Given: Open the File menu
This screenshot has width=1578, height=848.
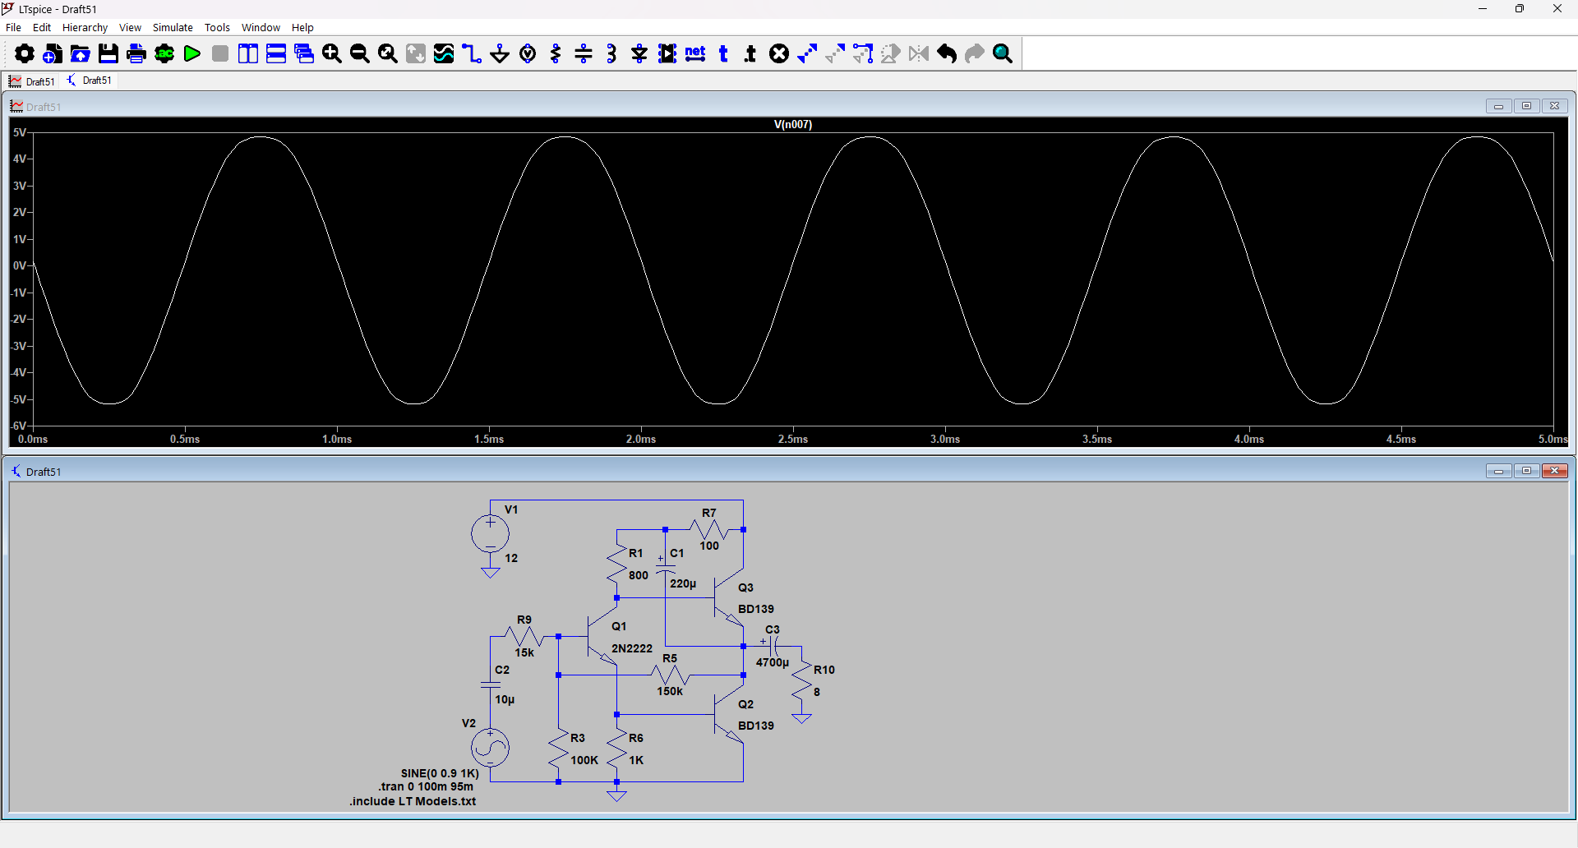Looking at the screenshot, I should click(x=13, y=27).
